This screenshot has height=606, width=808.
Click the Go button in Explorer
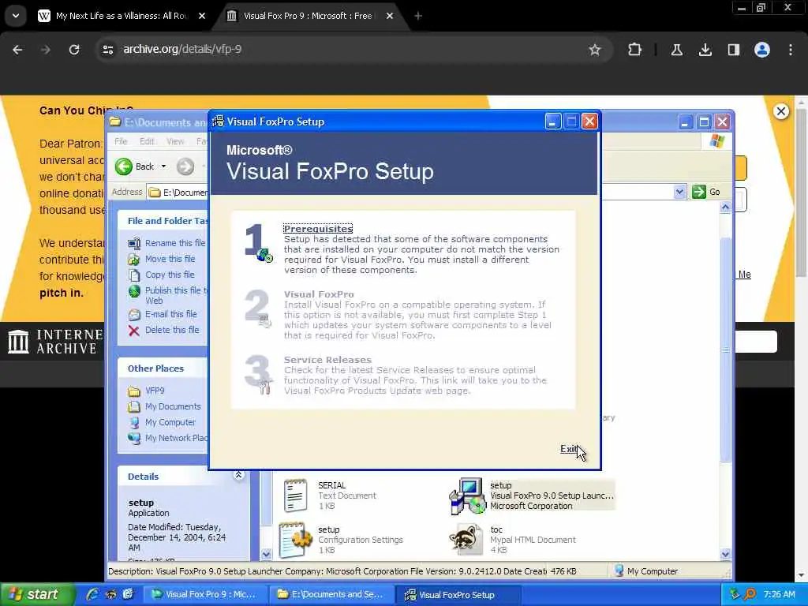pos(706,192)
